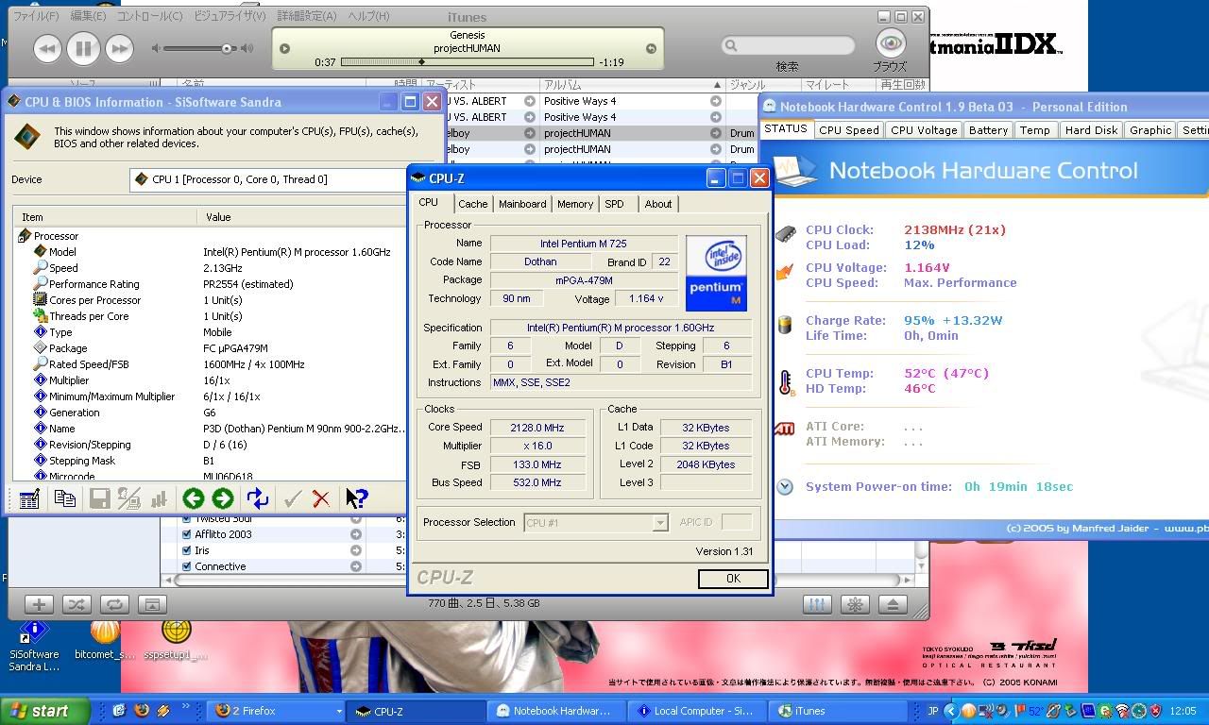Click the Sandra red X cancel icon
1209x725 pixels.
321,498
